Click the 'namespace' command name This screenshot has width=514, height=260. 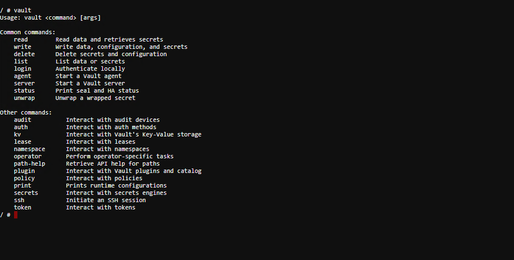pyautogui.click(x=29, y=149)
